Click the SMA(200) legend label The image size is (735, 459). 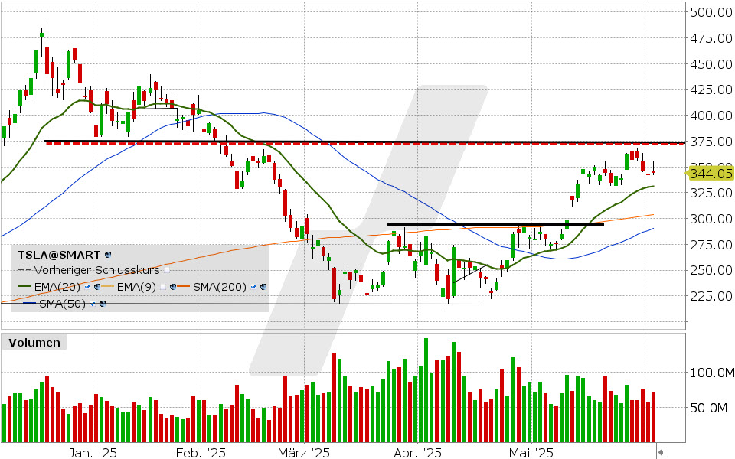pos(220,287)
